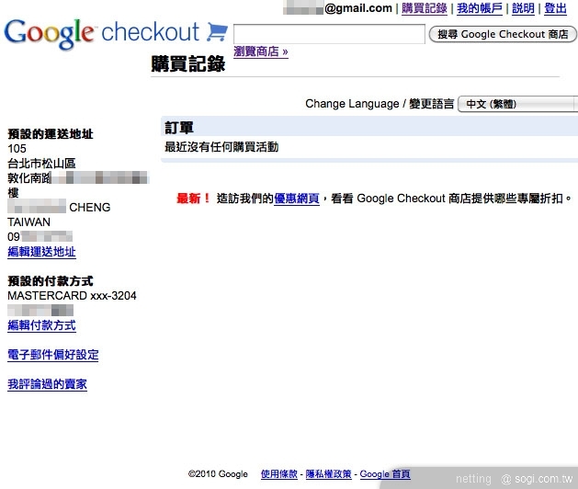Click the blue shopping cart icon

[x=217, y=32]
